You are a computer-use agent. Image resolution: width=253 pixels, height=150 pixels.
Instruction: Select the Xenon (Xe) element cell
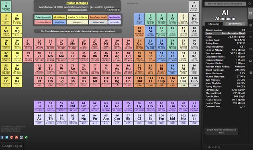tap(194, 56)
